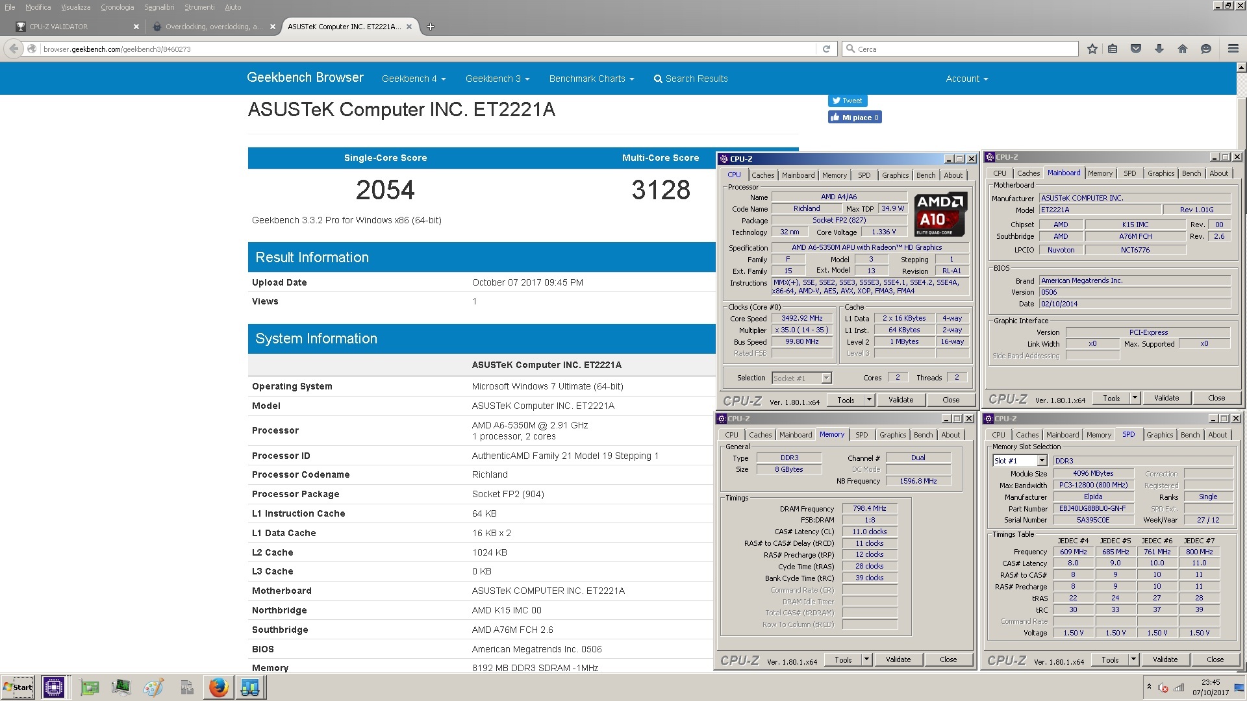This screenshot has width=1247, height=701.
Task: Click the Cerca search field
Action: point(960,49)
